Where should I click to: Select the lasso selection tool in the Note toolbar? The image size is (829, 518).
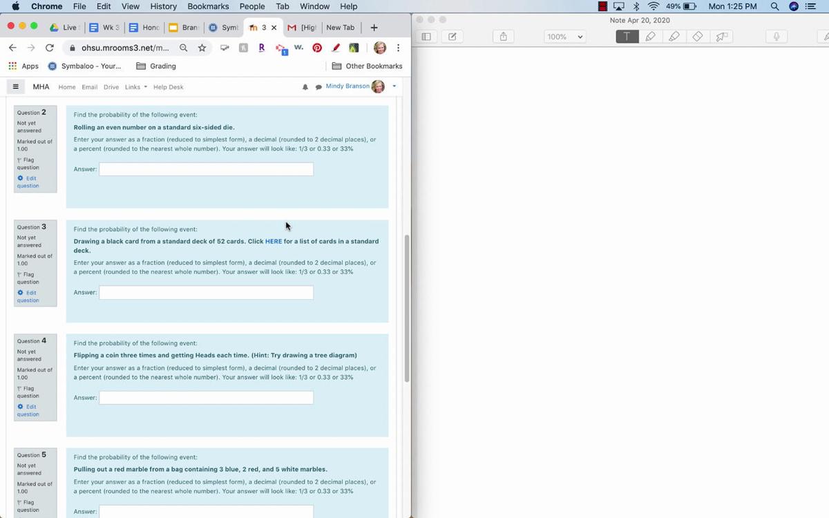tap(721, 37)
